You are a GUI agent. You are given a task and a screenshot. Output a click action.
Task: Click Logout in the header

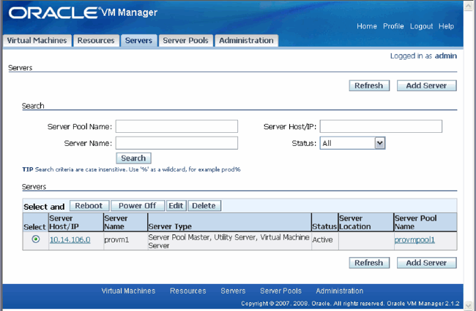421,26
